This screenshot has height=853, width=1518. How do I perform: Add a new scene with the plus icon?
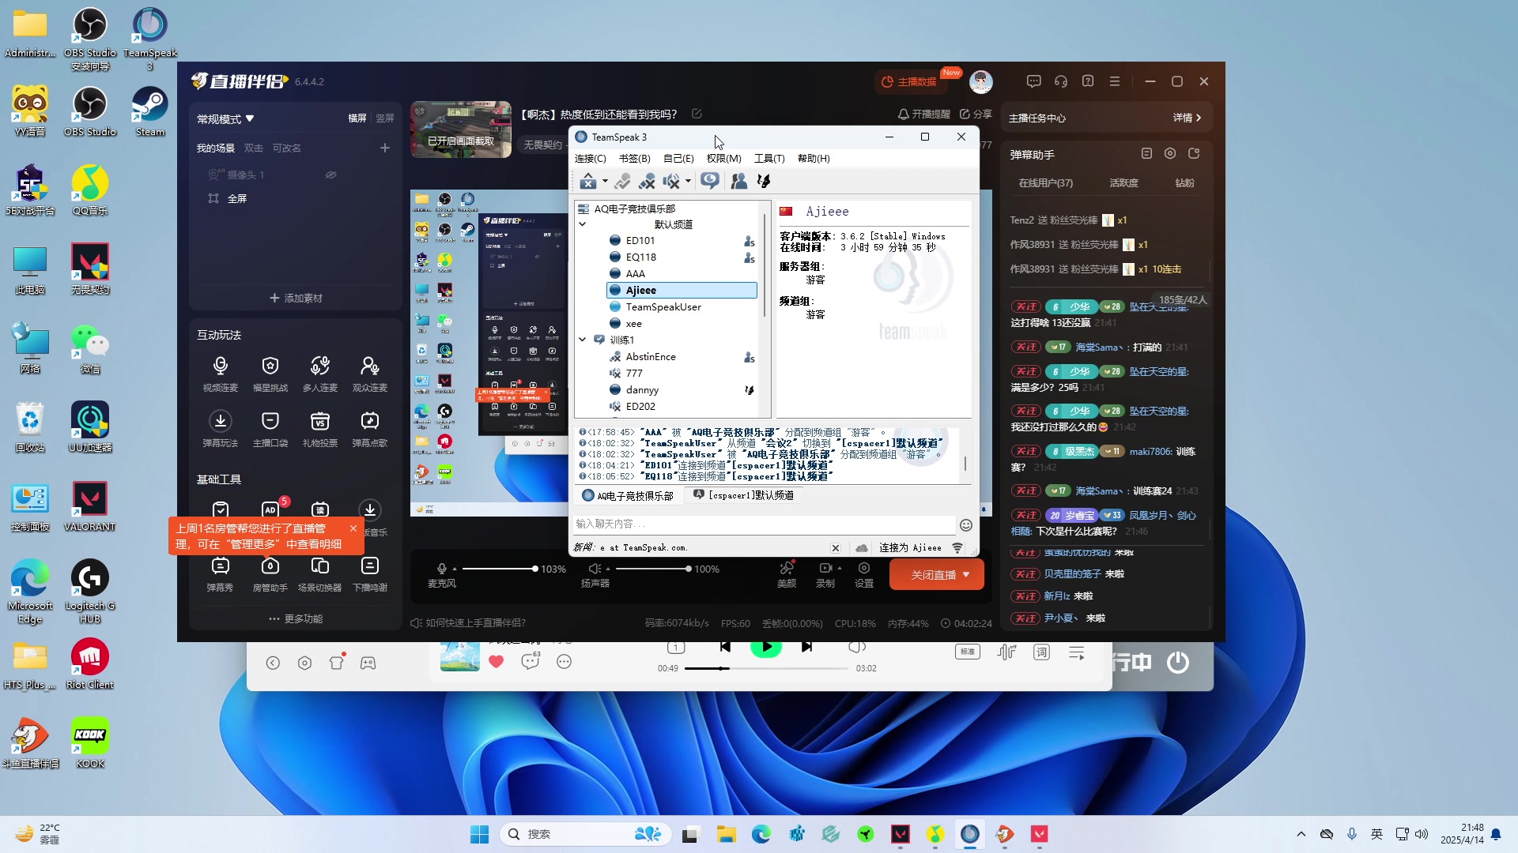[385, 148]
